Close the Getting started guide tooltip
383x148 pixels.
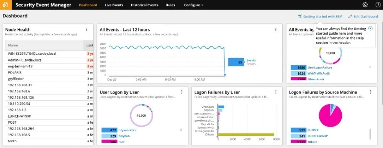(x=370, y=28)
